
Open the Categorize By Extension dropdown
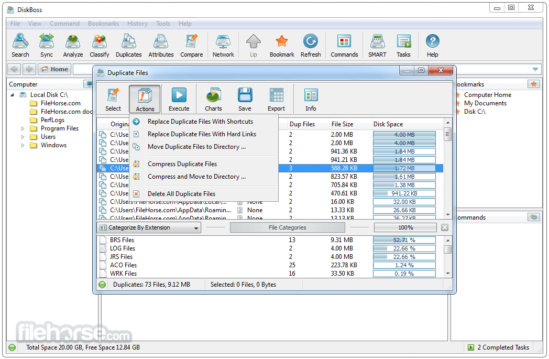pos(149,227)
